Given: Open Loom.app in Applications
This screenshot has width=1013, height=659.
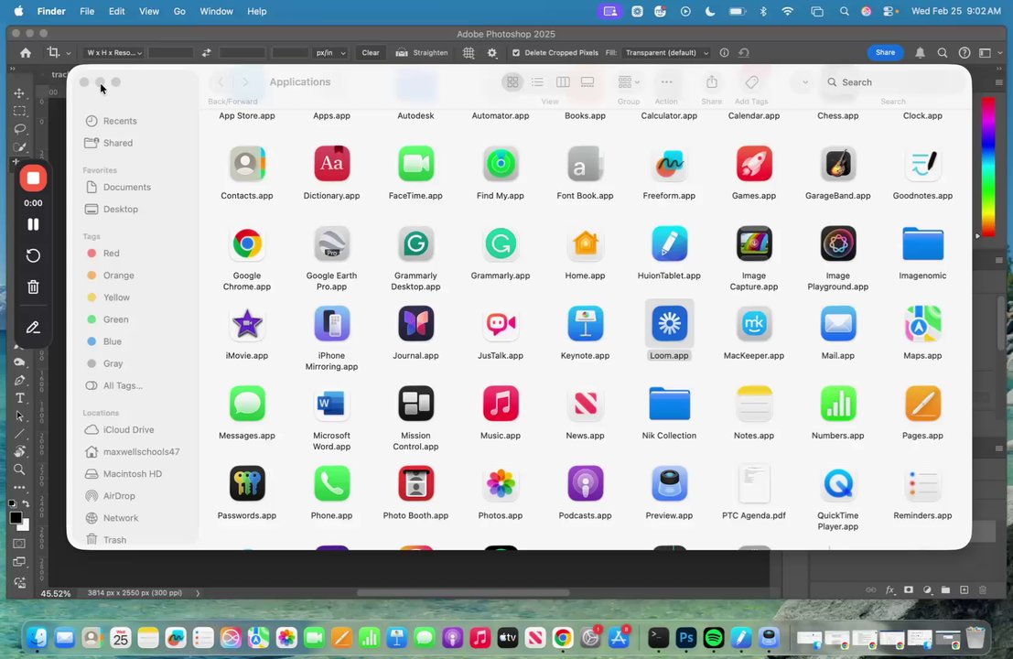Looking at the screenshot, I should (669, 324).
